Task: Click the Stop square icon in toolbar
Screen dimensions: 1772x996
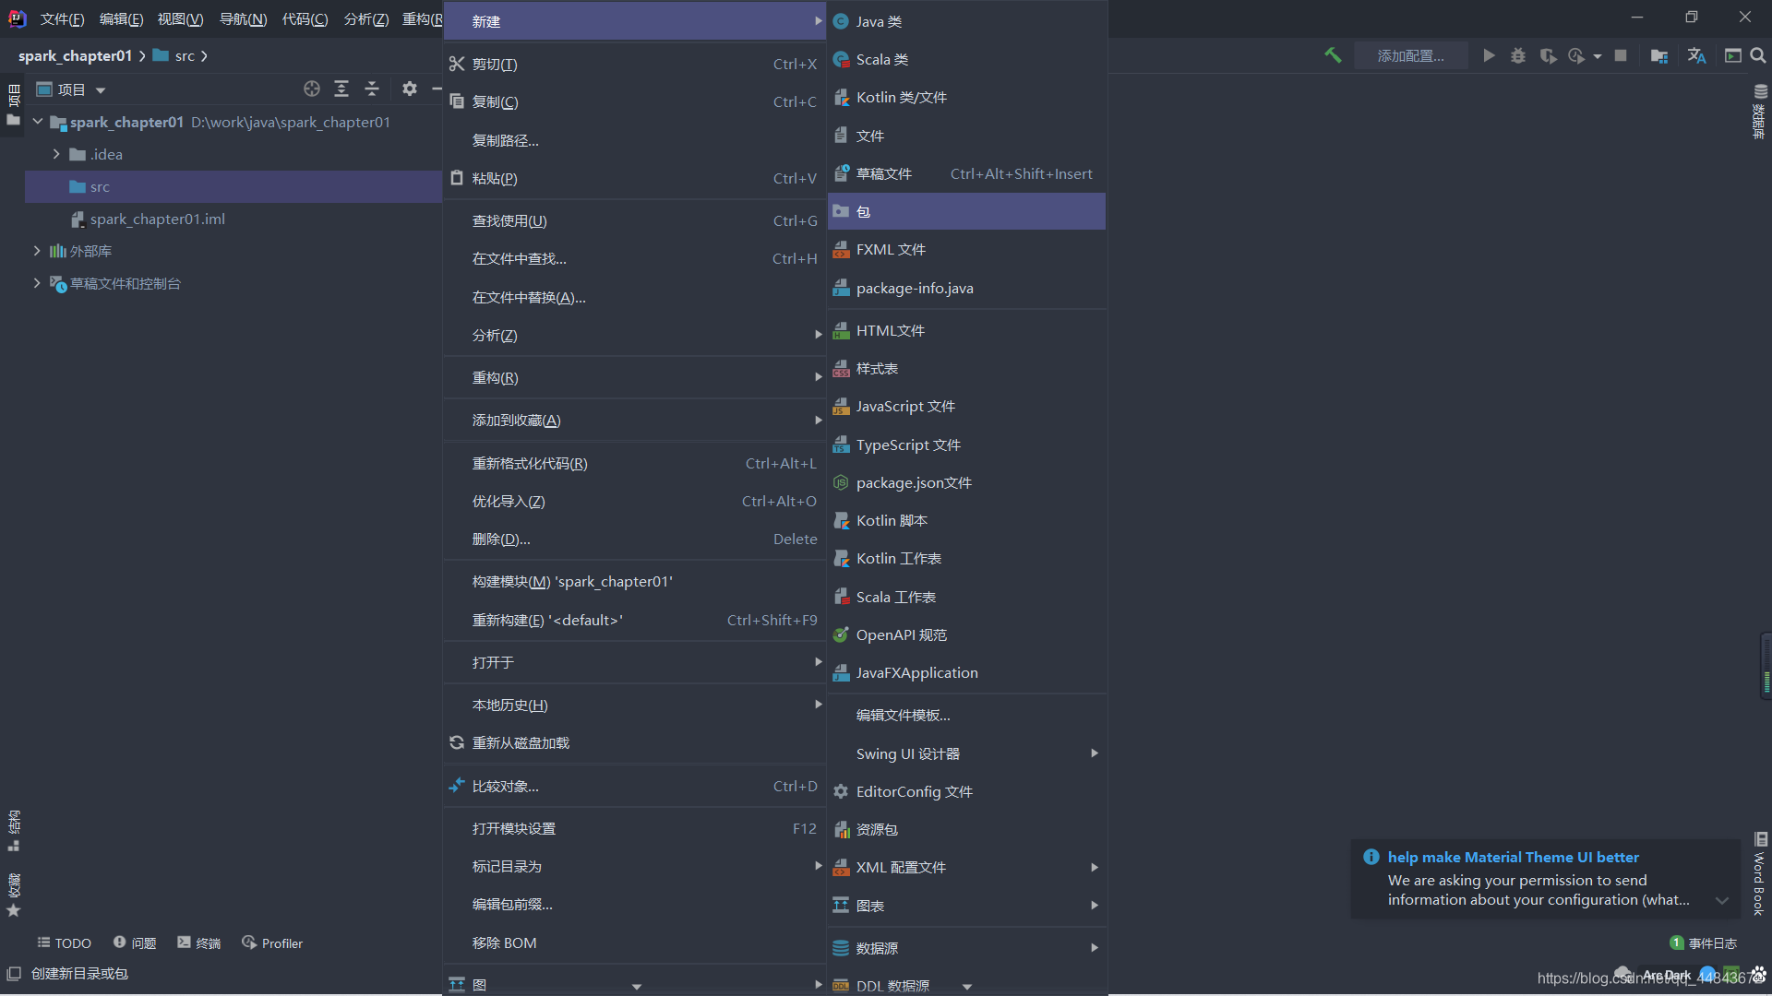Action: pyautogui.click(x=1620, y=55)
